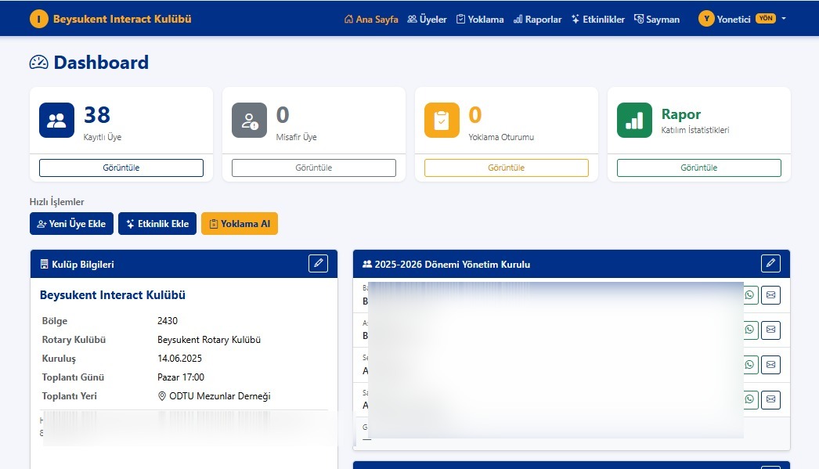This screenshot has height=469, width=819.
Task: Click WhatsApp icon in last board member row
Action: coord(749,400)
